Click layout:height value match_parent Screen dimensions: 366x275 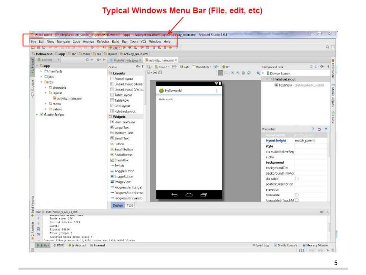(305, 141)
